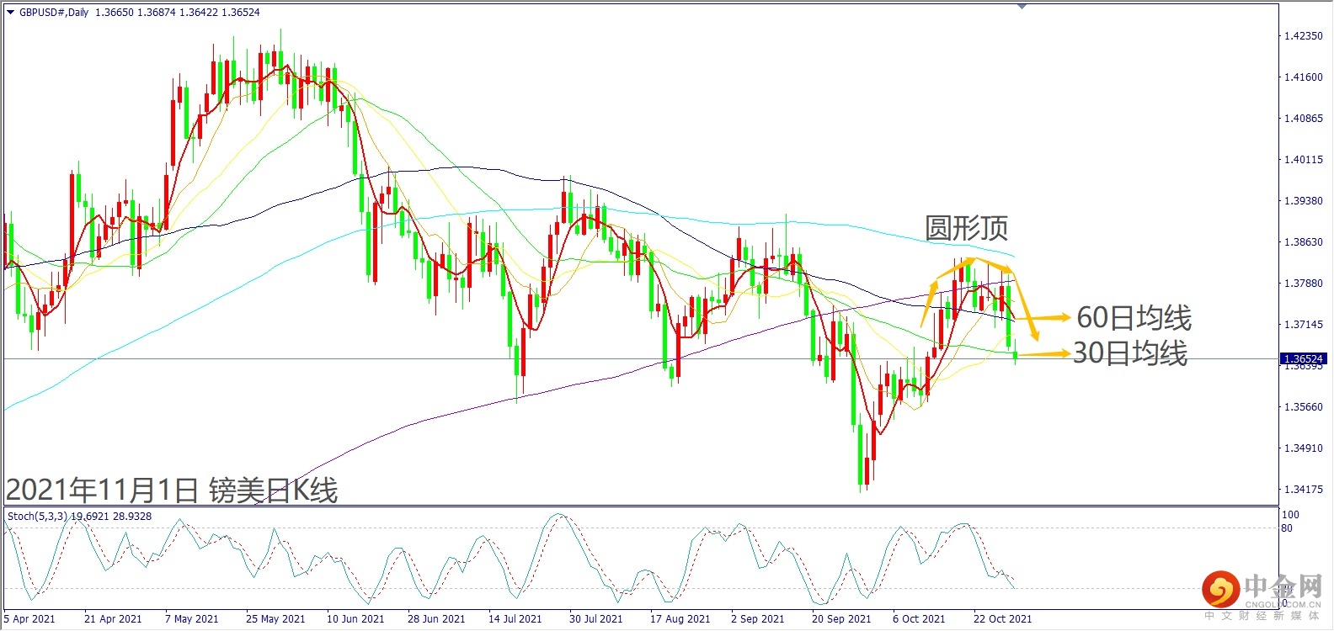Click the 14 Jul 2021 date label
This screenshot has height=631, width=1334.
click(515, 619)
